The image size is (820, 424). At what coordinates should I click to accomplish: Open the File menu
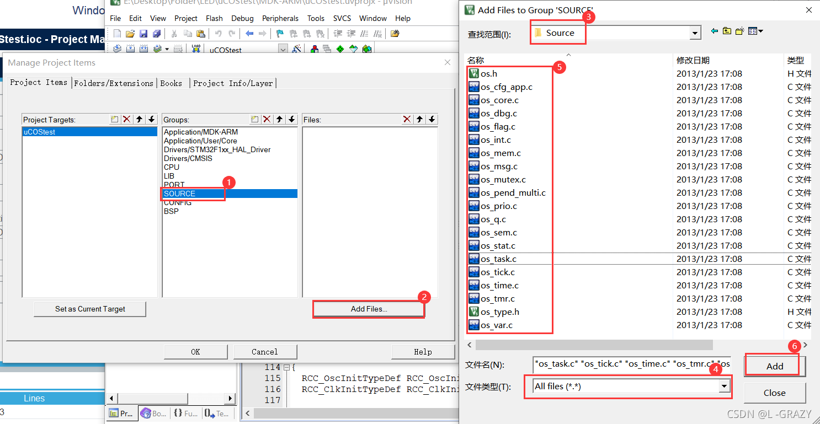[x=115, y=18]
